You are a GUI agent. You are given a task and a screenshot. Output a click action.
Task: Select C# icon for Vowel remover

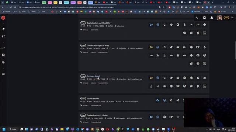point(158,100)
